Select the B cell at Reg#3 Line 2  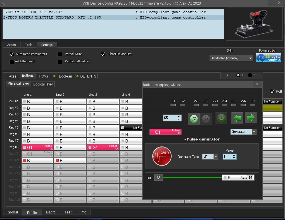coord(70,115)
